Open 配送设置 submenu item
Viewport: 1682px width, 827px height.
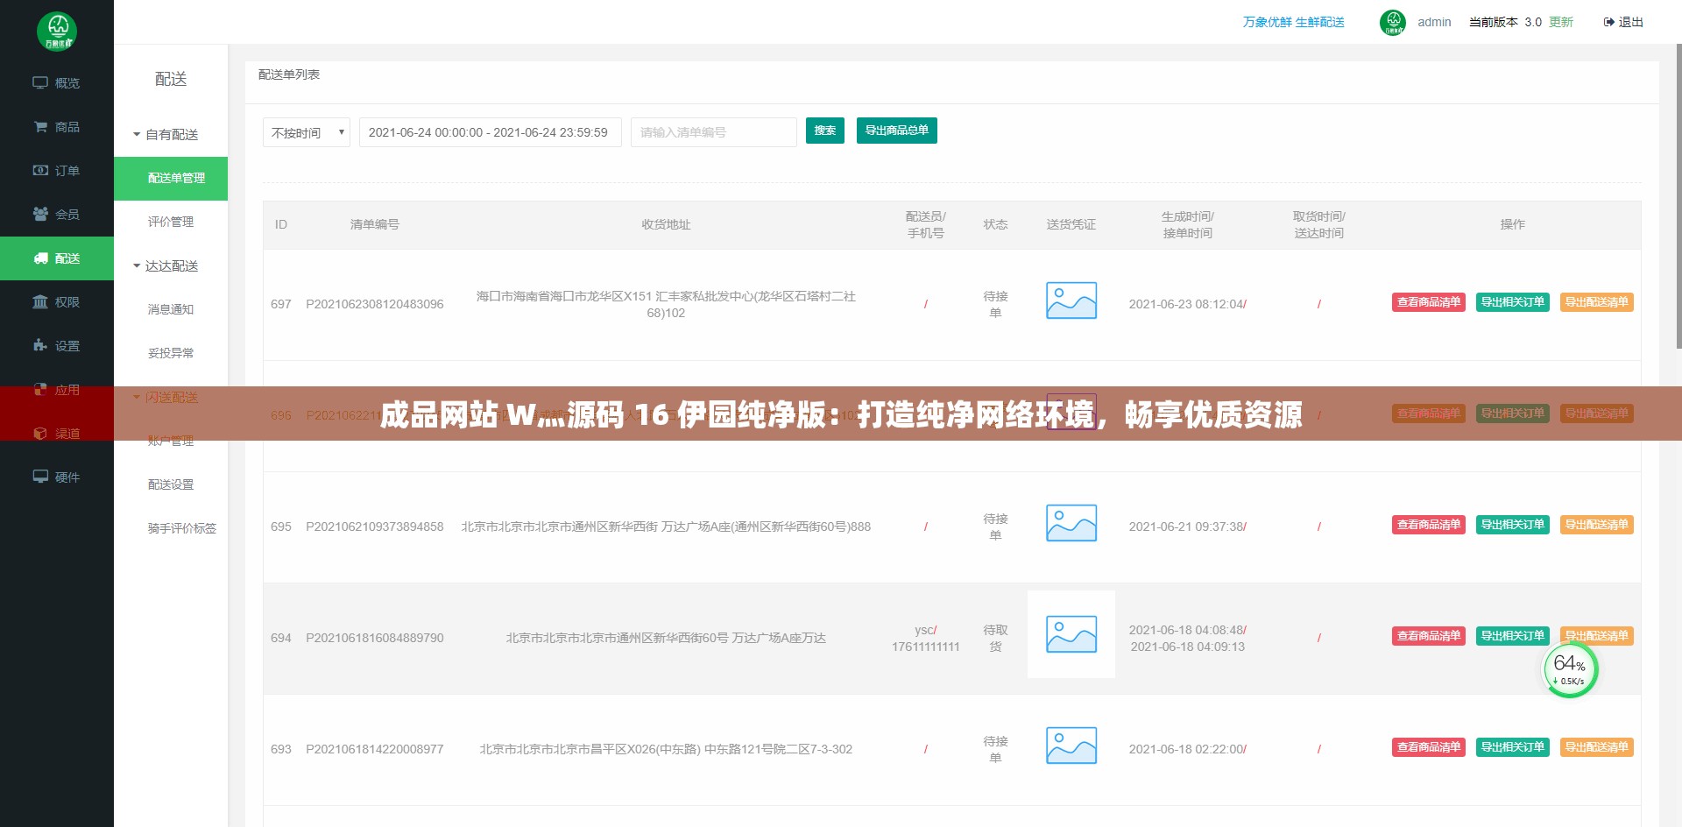pyautogui.click(x=171, y=485)
